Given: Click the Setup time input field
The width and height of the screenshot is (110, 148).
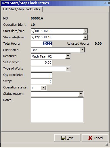Looking at the screenshot, I should (41, 62).
